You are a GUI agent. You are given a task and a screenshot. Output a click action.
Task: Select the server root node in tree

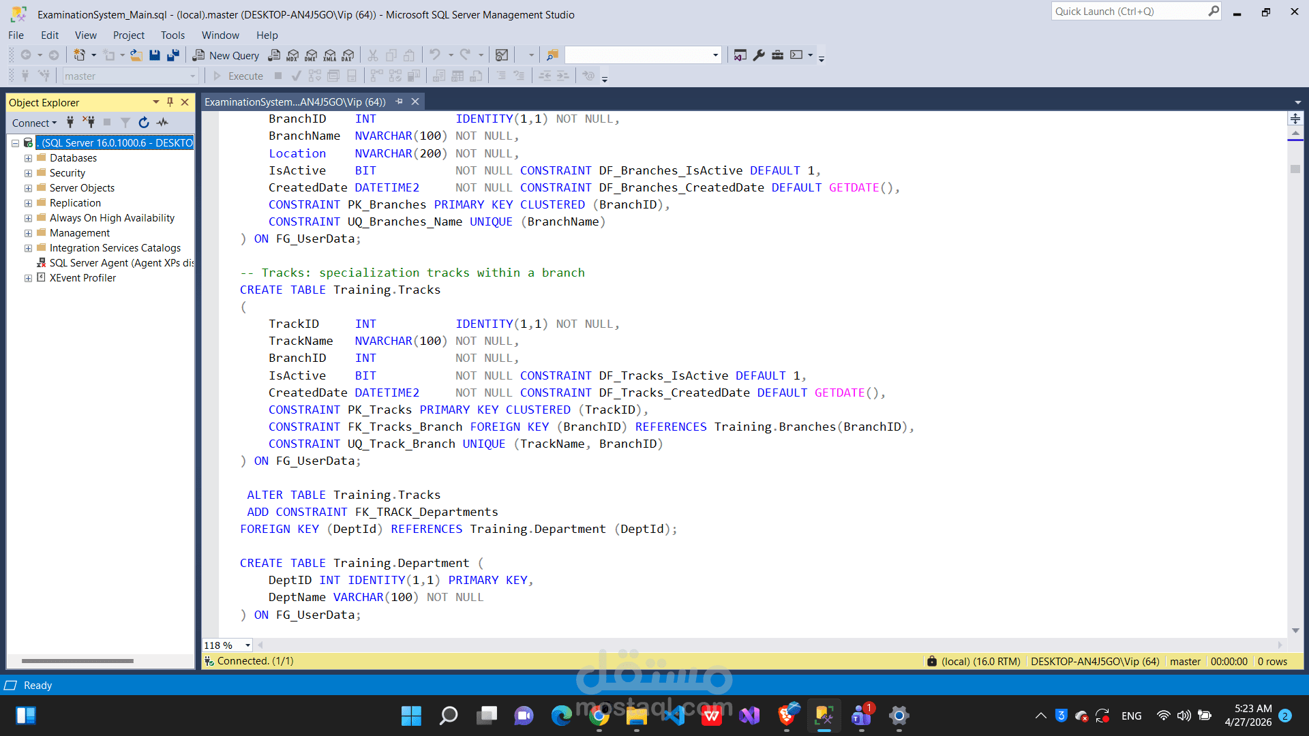tap(115, 143)
